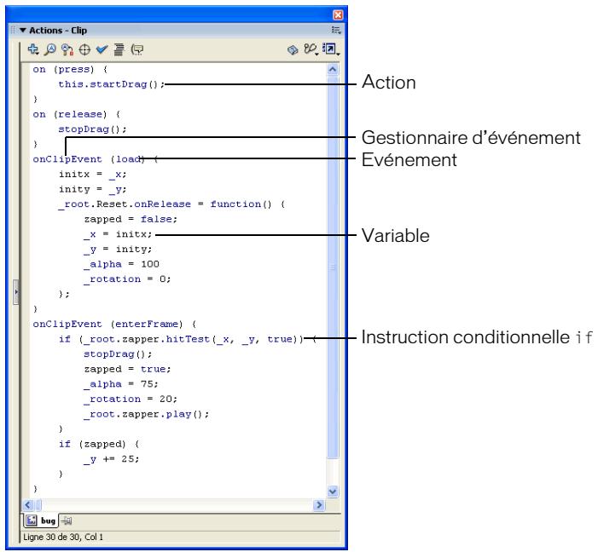The height and width of the screenshot is (552, 598).
Task: Click the 'onClipEvent (enterFrame)' code line
Action: coord(114,325)
